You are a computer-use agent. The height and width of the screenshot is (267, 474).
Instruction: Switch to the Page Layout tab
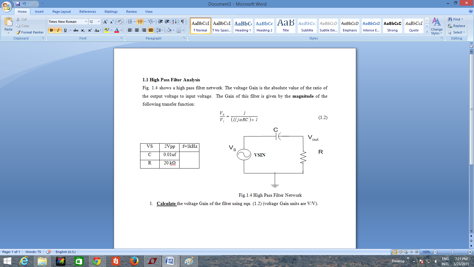(62, 12)
